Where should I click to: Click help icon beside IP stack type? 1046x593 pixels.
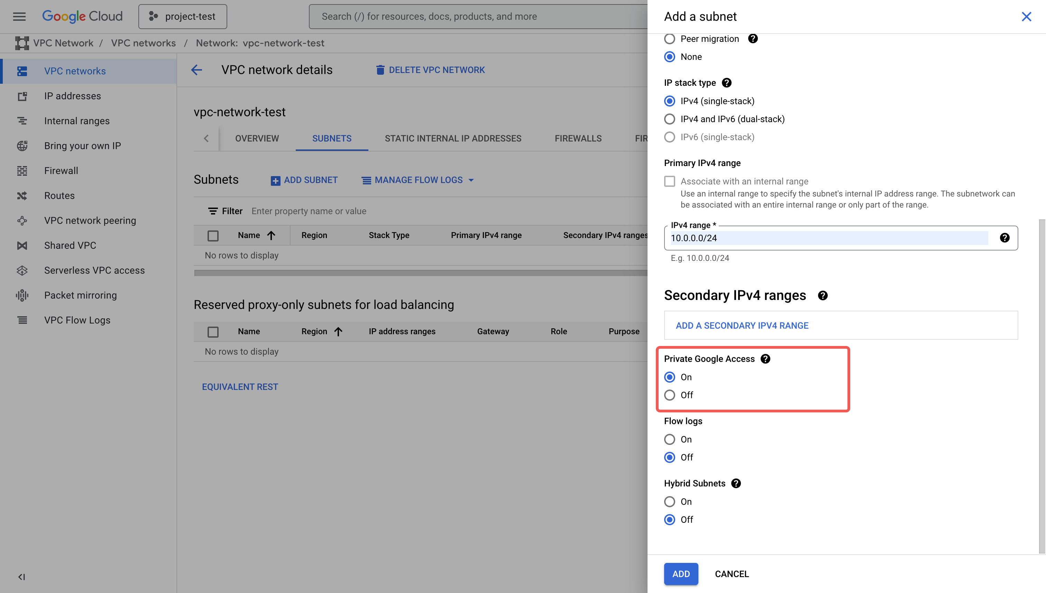tap(726, 83)
